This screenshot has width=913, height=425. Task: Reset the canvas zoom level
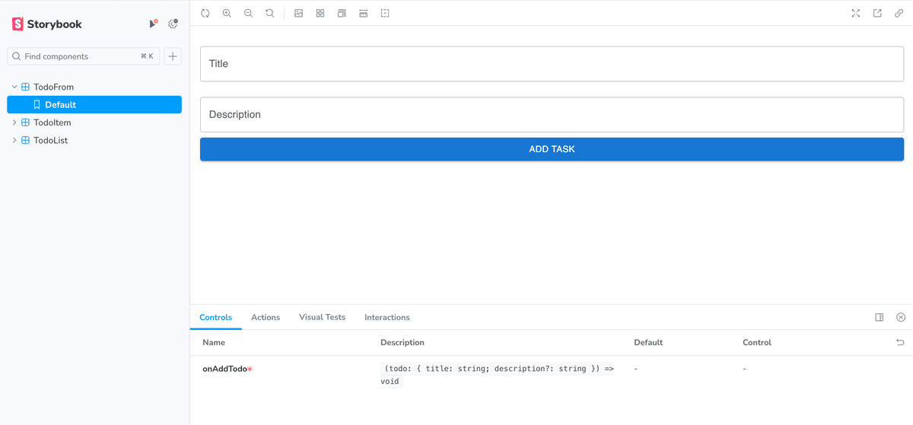click(x=269, y=13)
